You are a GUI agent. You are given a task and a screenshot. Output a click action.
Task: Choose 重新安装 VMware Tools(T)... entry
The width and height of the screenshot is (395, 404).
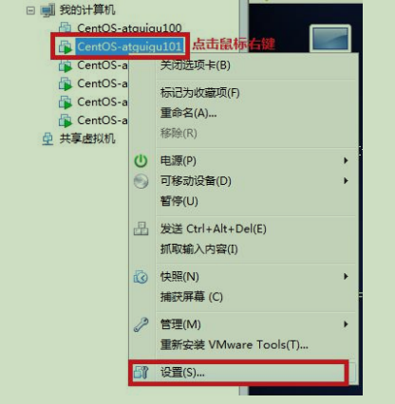[x=234, y=344]
